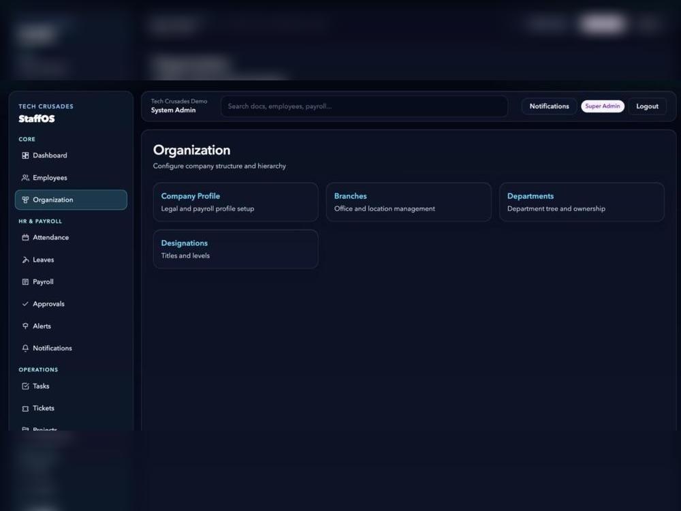
Task: Open the Departments card
Action: (582, 202)
